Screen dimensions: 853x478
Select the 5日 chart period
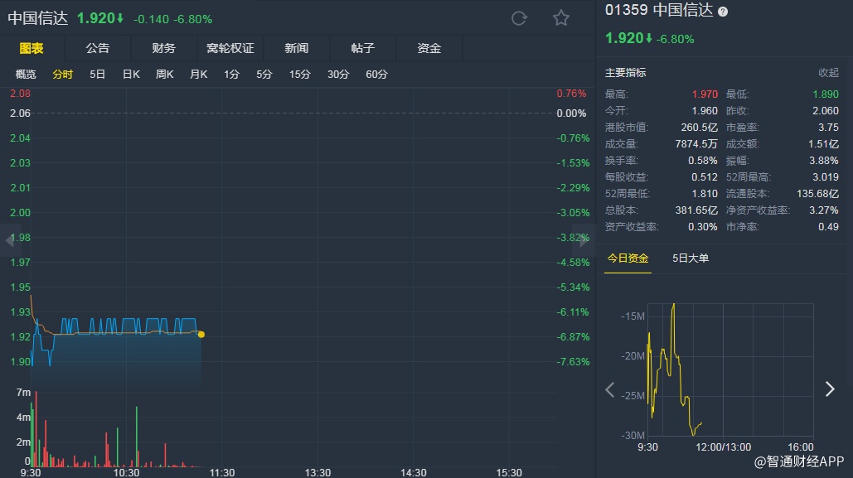98,75
